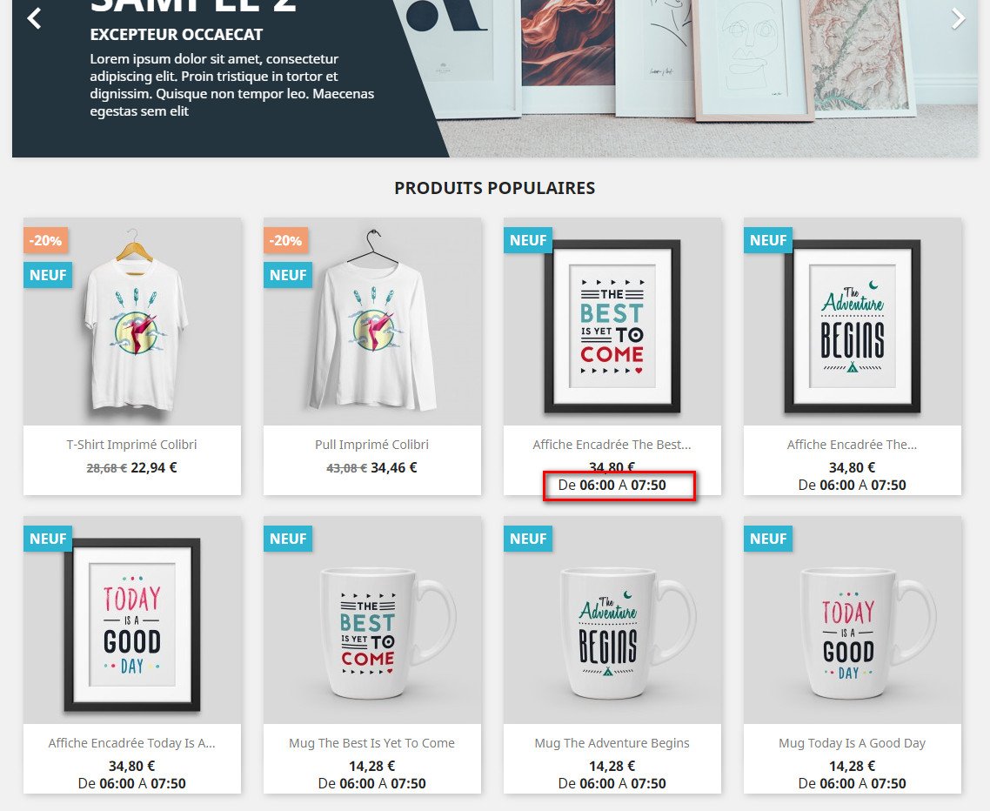Select The Best Is Yet To Come poster image
990x811 pixels.
[x=612, y=321]
